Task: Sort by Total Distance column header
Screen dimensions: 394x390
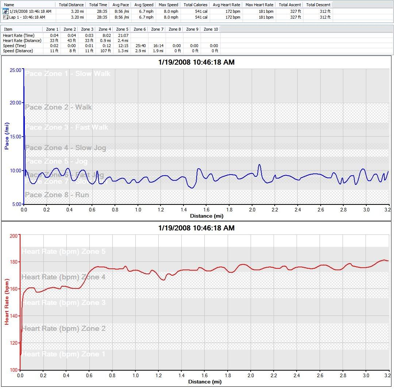Action: (x=71, y=5)
